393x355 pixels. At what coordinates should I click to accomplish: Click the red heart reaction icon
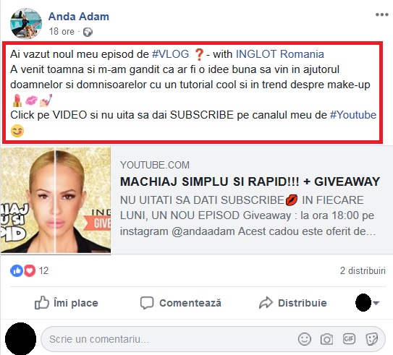[30, 270]
